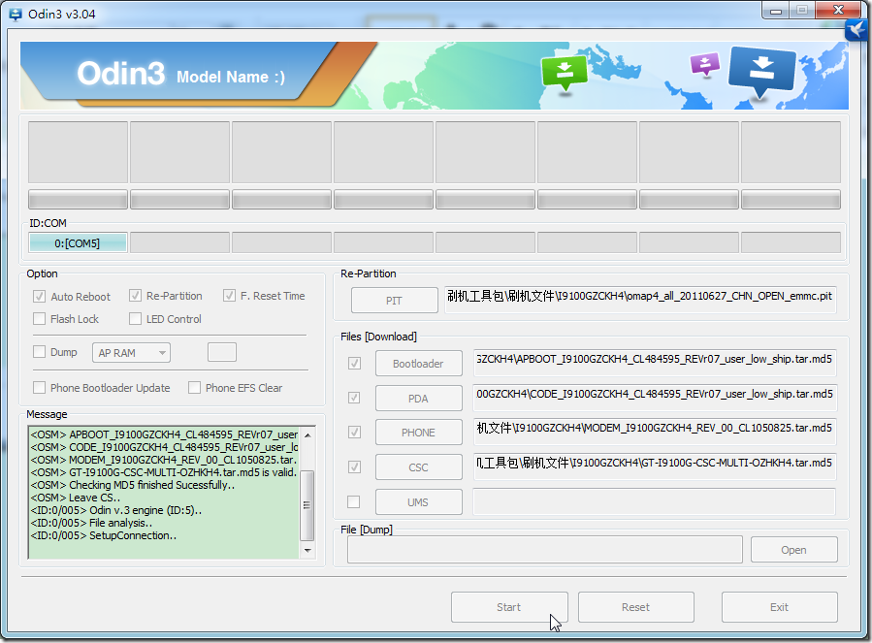This screenshot has width=872, height=643.
Task: Check the UMS file checkbox
Action: 353,501
